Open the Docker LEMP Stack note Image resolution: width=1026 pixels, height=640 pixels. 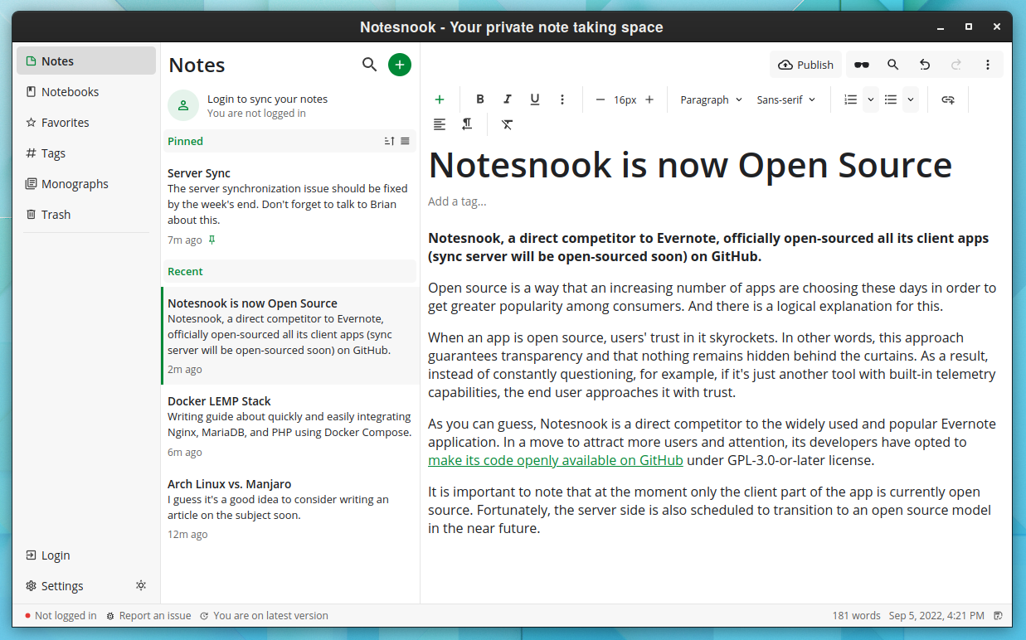(289, 426)
